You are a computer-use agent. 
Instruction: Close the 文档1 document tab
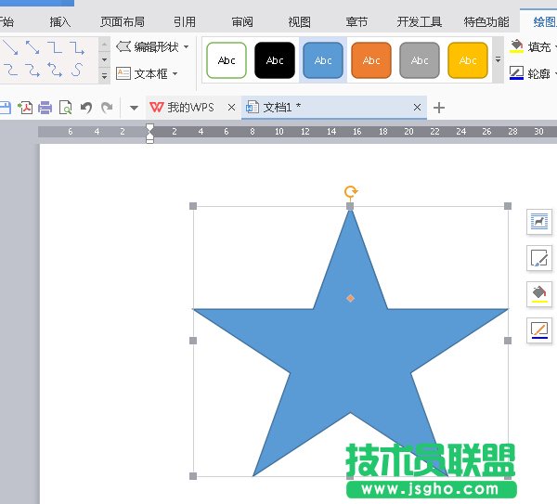[x=417, y=108]
